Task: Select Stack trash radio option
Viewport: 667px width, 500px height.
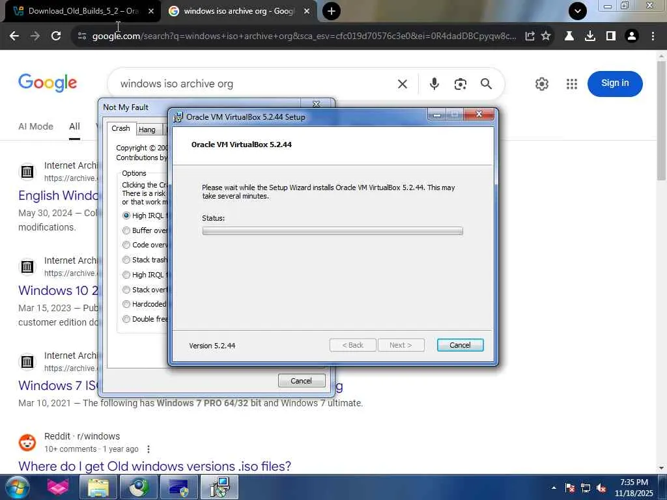Action: pos(126,260)
